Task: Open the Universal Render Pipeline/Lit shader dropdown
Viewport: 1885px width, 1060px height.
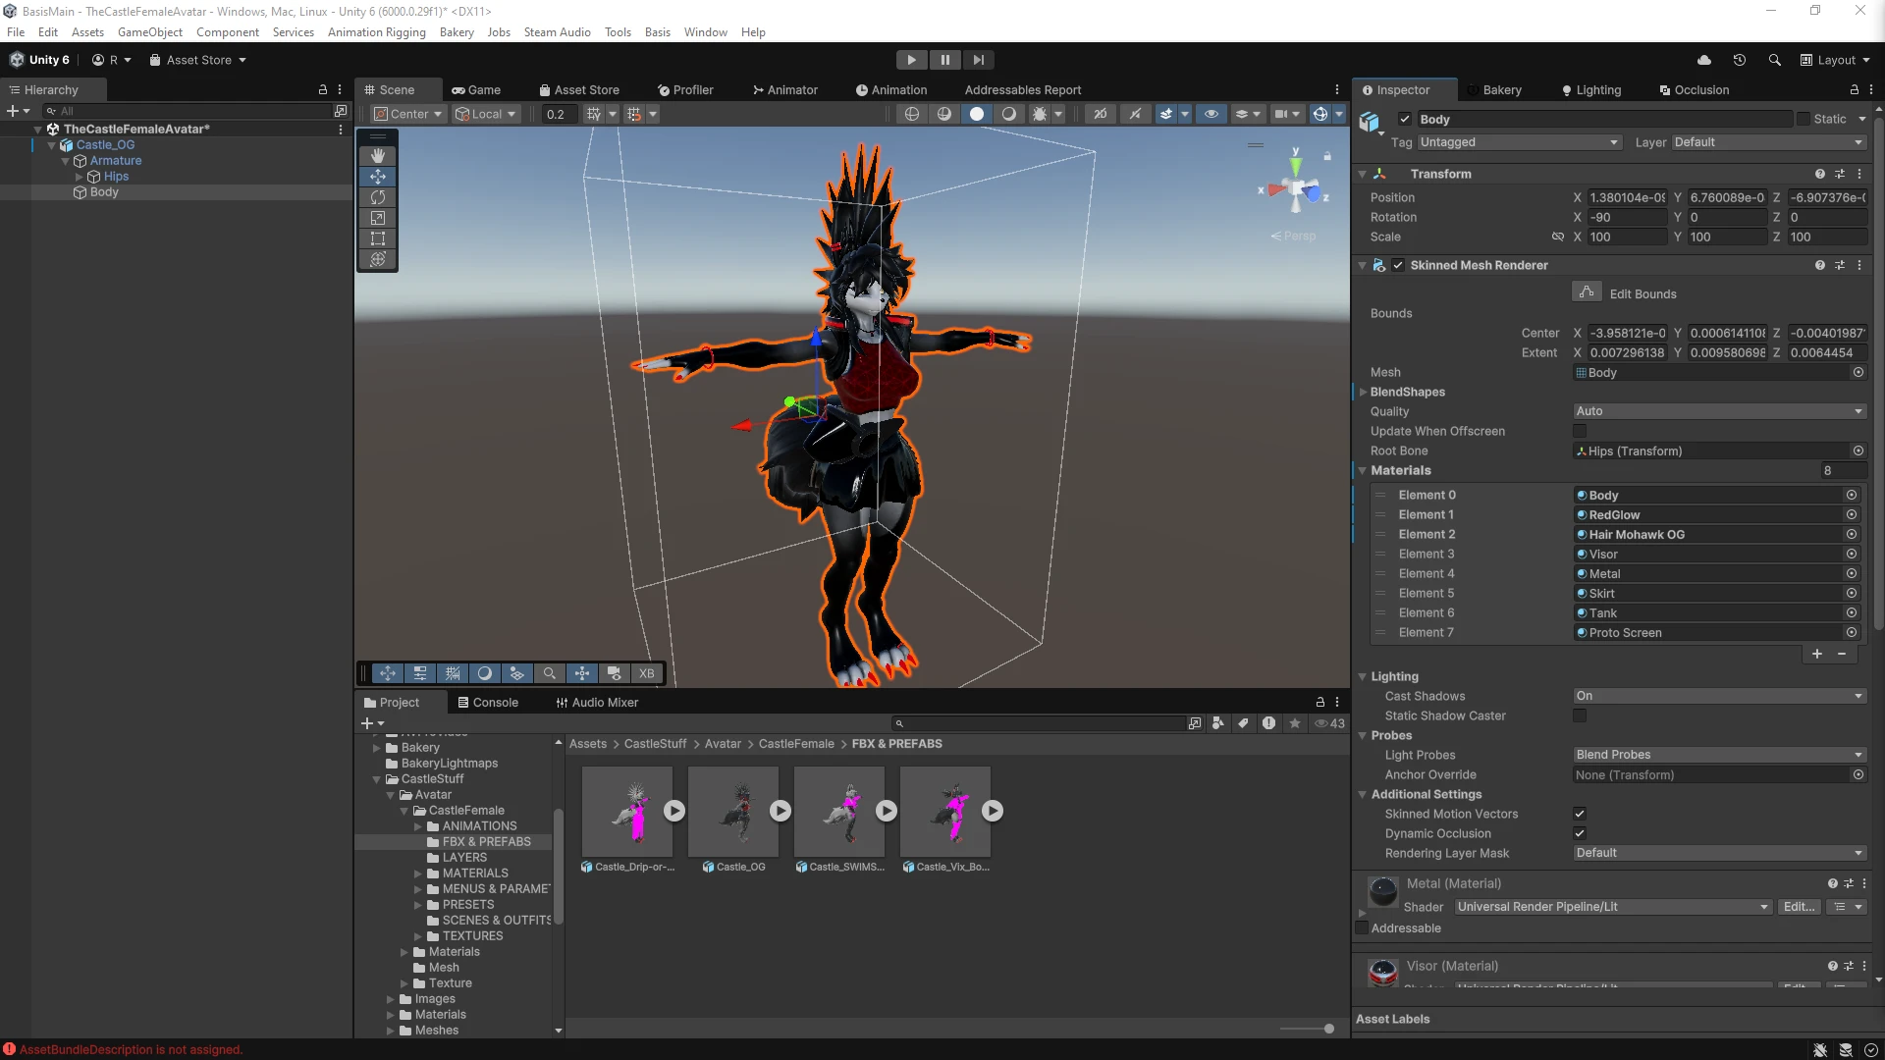Action: click(1613, 907)
